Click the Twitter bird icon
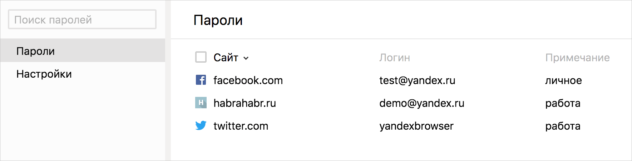Screen dimensions: 632x161 pos(201,126)
